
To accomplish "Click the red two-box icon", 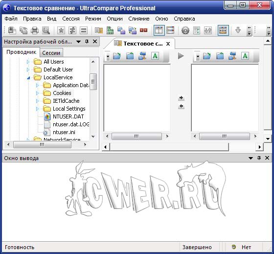I will (144, 30).
